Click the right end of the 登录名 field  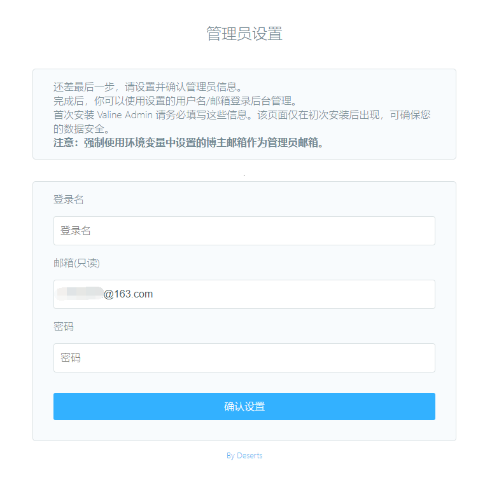click(x=420, y=231)
